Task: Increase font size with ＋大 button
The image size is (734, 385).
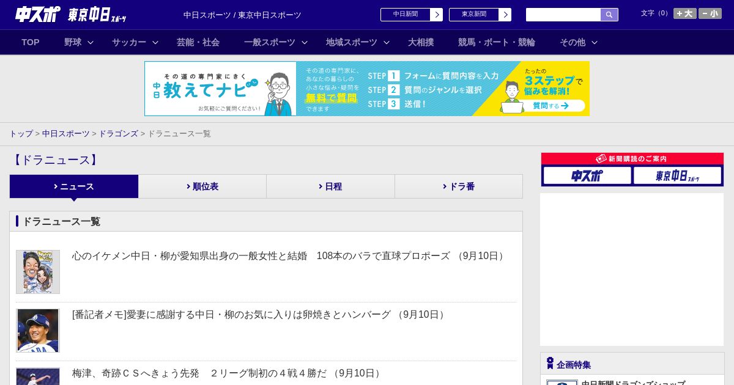Action: pos(685,13)
